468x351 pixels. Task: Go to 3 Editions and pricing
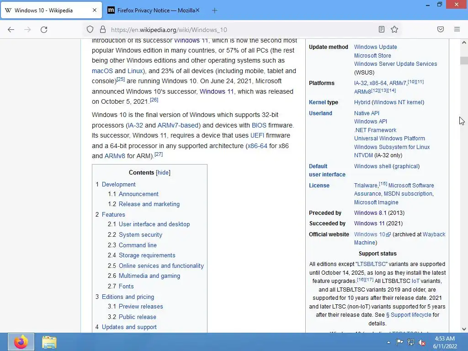128,297
